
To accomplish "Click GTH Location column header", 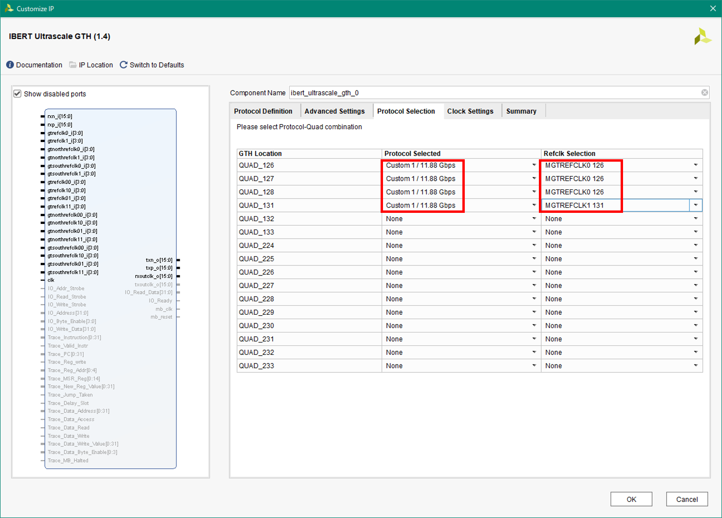I will 309,154.
